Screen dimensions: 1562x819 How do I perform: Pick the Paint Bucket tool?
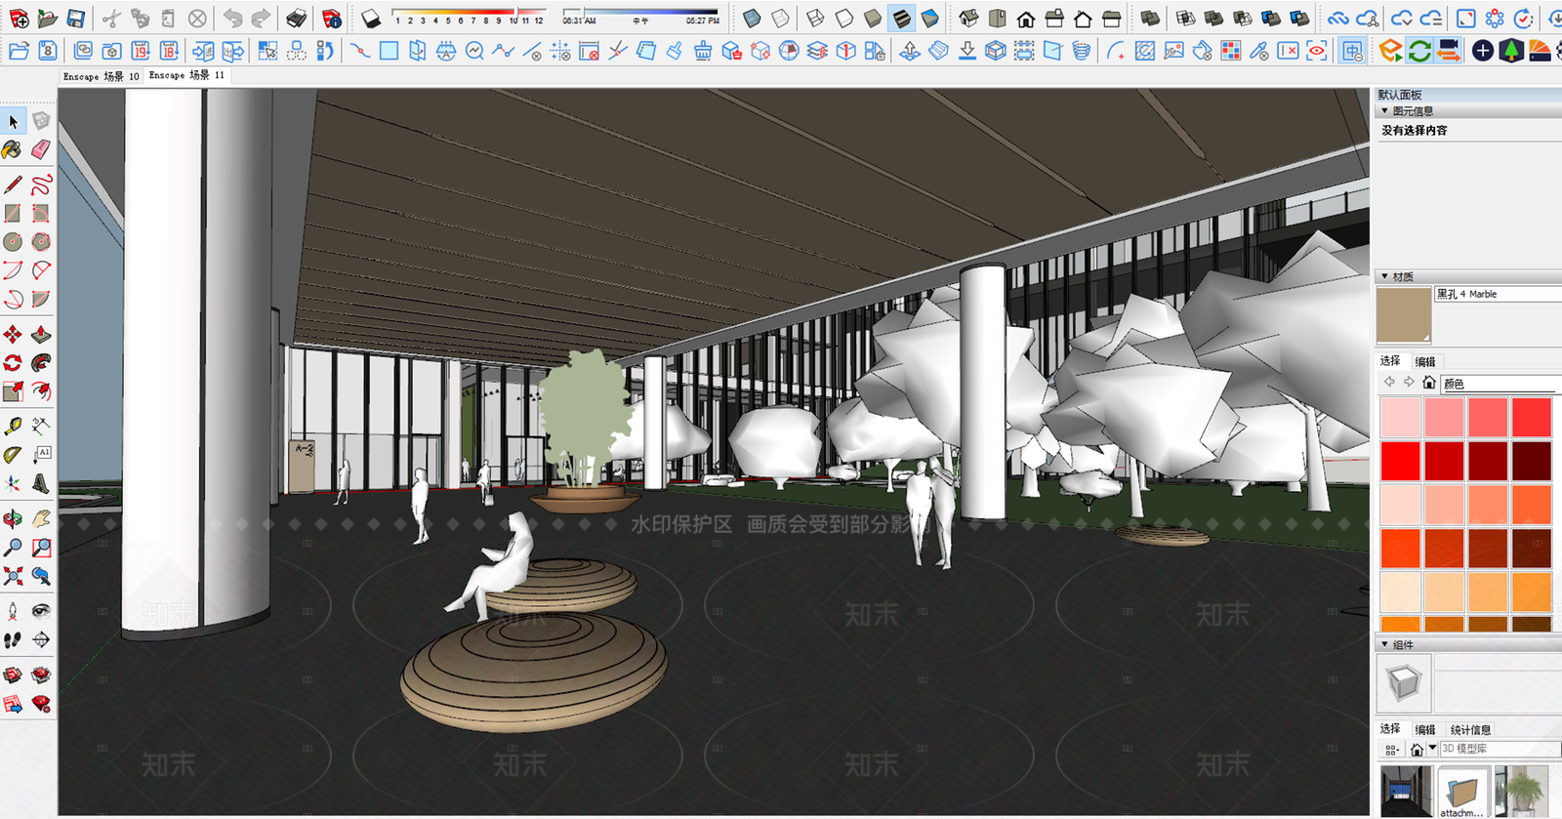pos(13,149)
